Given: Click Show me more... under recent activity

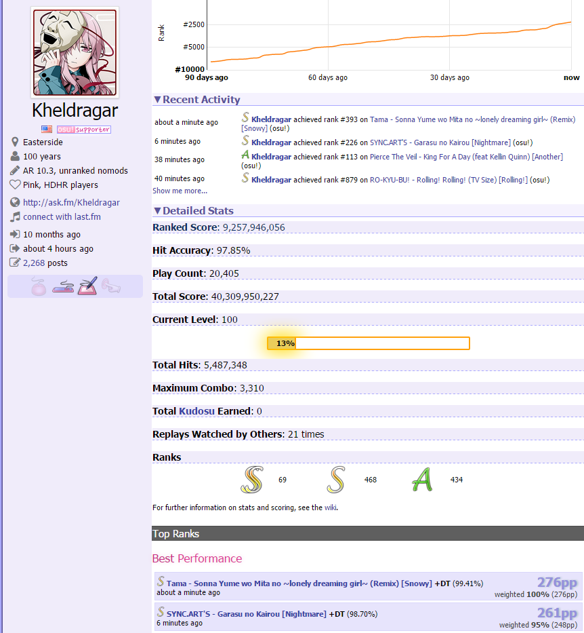Looking at the screenshot, I should click(x=180, y=191).
